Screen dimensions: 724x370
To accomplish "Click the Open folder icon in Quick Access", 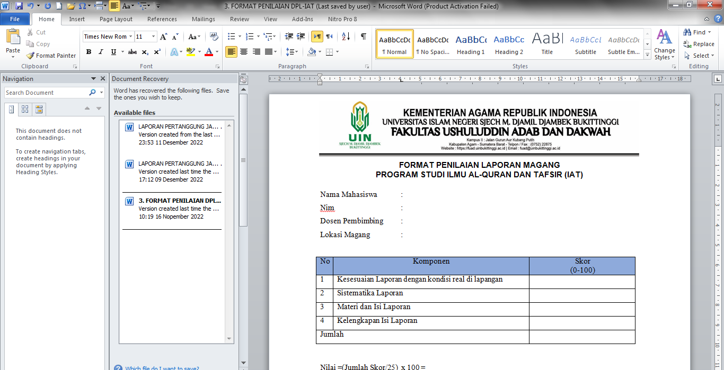I will pyautogui.click(x=70, y=6).
